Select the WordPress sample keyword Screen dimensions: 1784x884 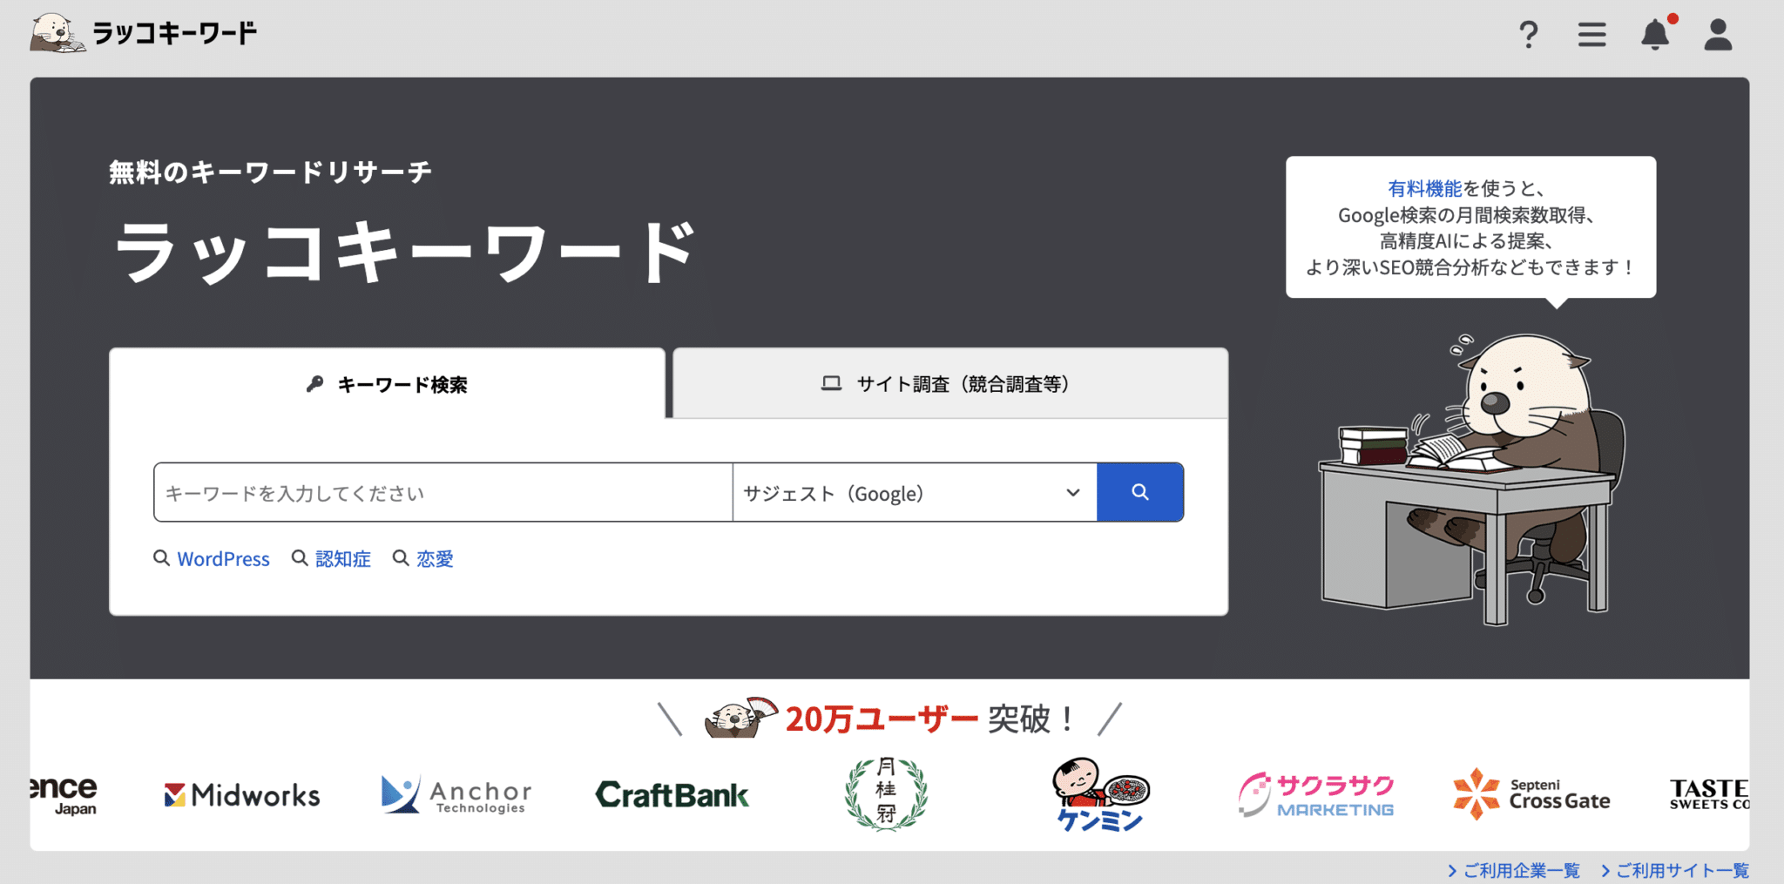coord(223,558)
